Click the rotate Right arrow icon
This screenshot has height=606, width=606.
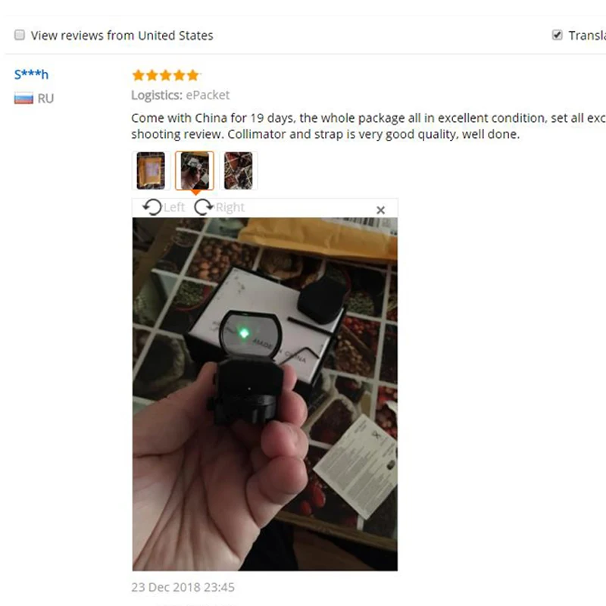point(204,207)
